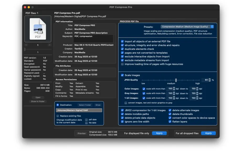Viewport: 242px width, 151px height.
Task: Click the Select Folder button
Action: 85,105
